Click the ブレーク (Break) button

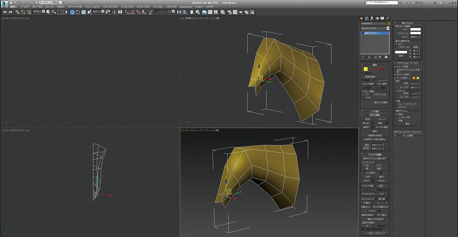pyautogui.click(x=382, y=119)
